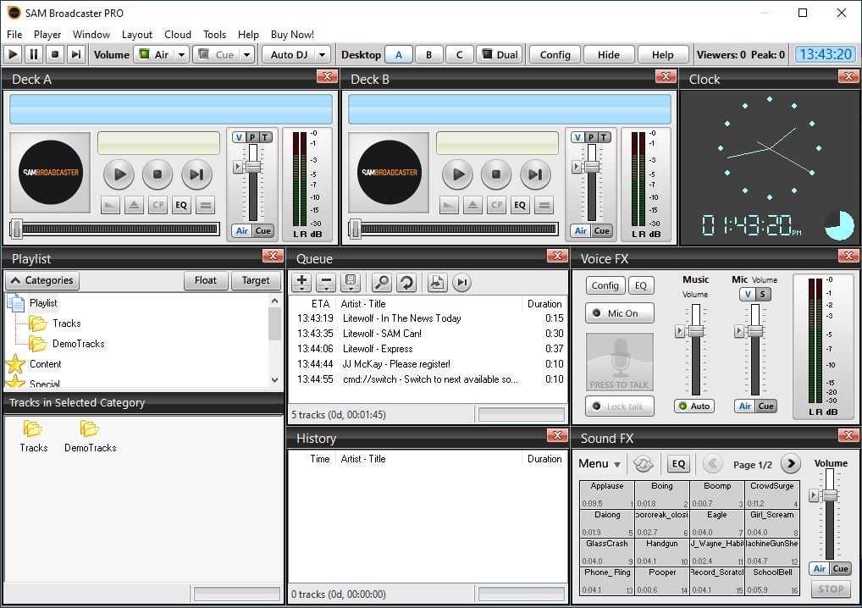Go to next Sound FX page
862x608 pixels.
[x=791, y=464]
